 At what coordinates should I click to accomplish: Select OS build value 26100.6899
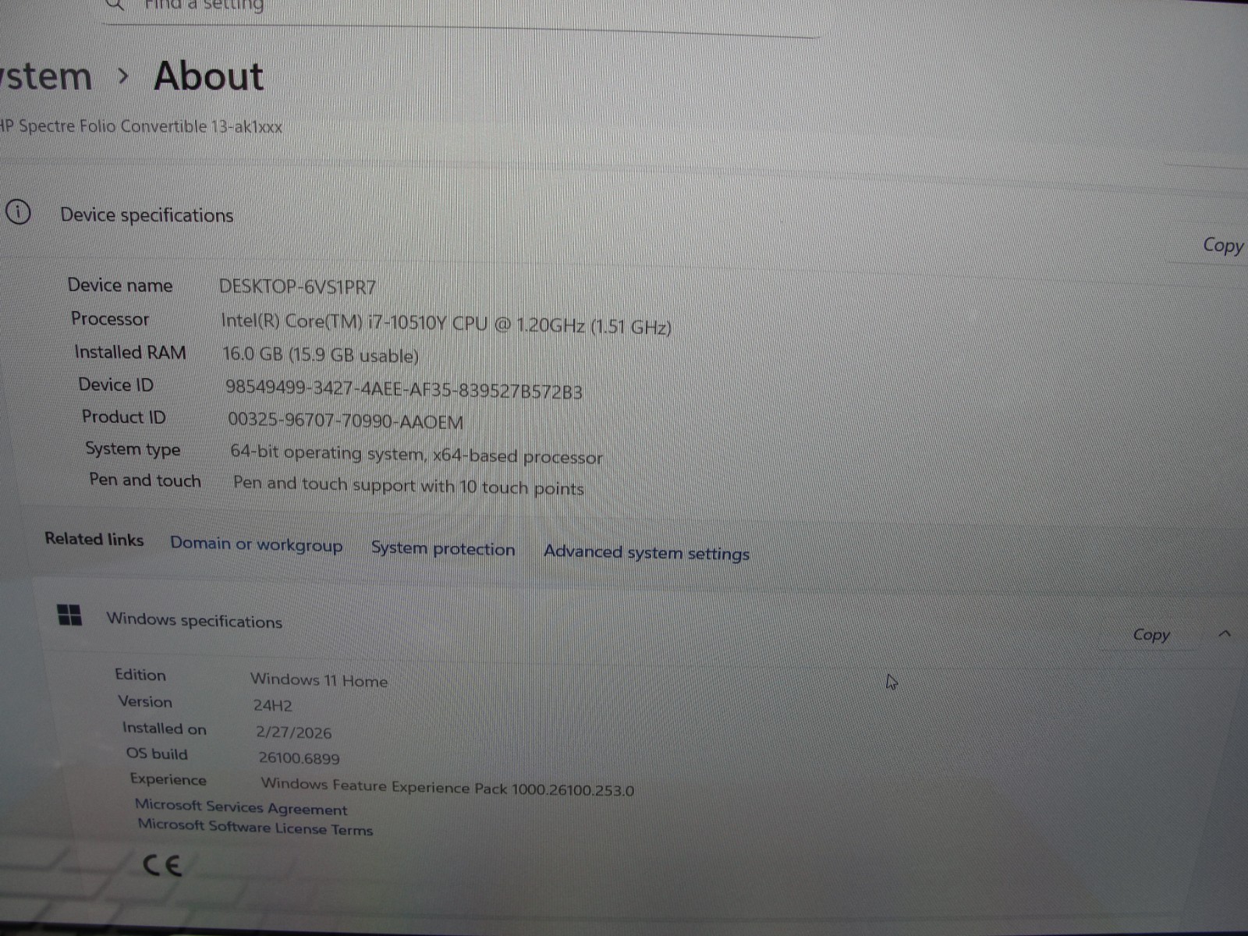tap(300, 758)
